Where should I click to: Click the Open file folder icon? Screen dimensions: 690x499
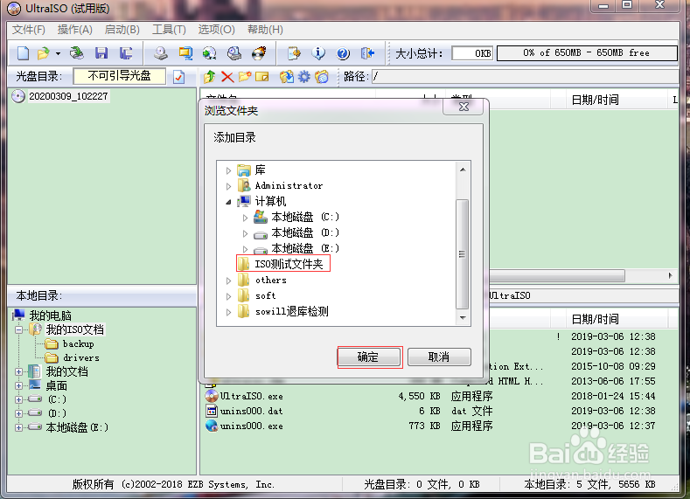[x=44, y=53]
